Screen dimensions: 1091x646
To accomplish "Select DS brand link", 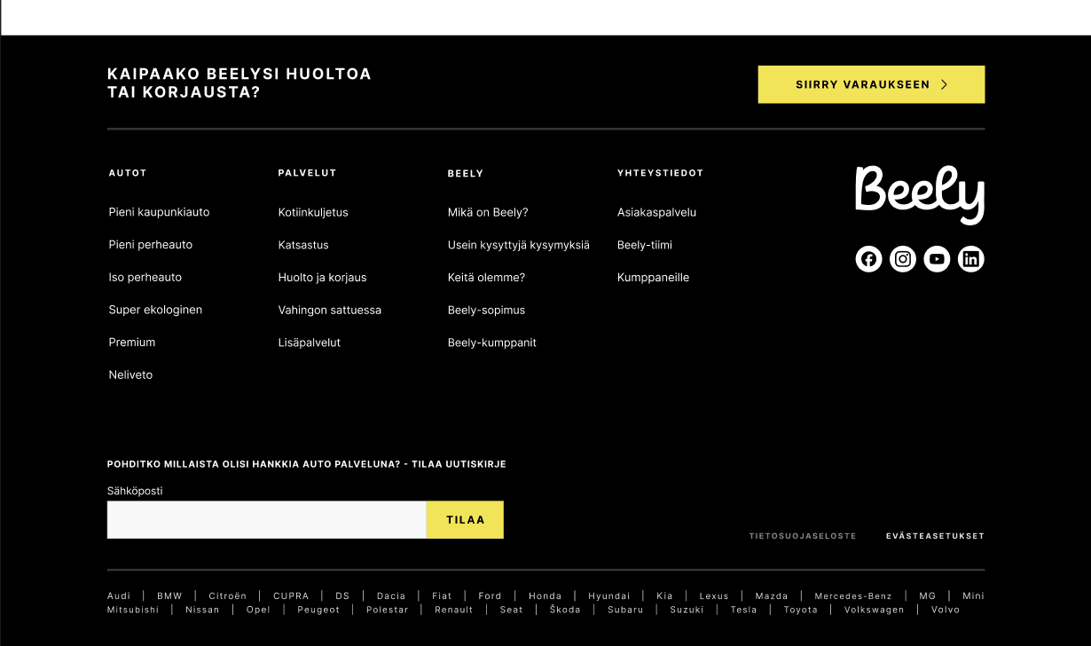I will click(342, 596).
